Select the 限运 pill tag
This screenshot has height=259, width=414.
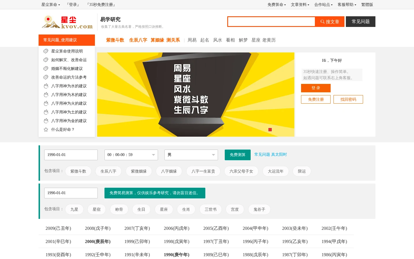click(302, 171)
